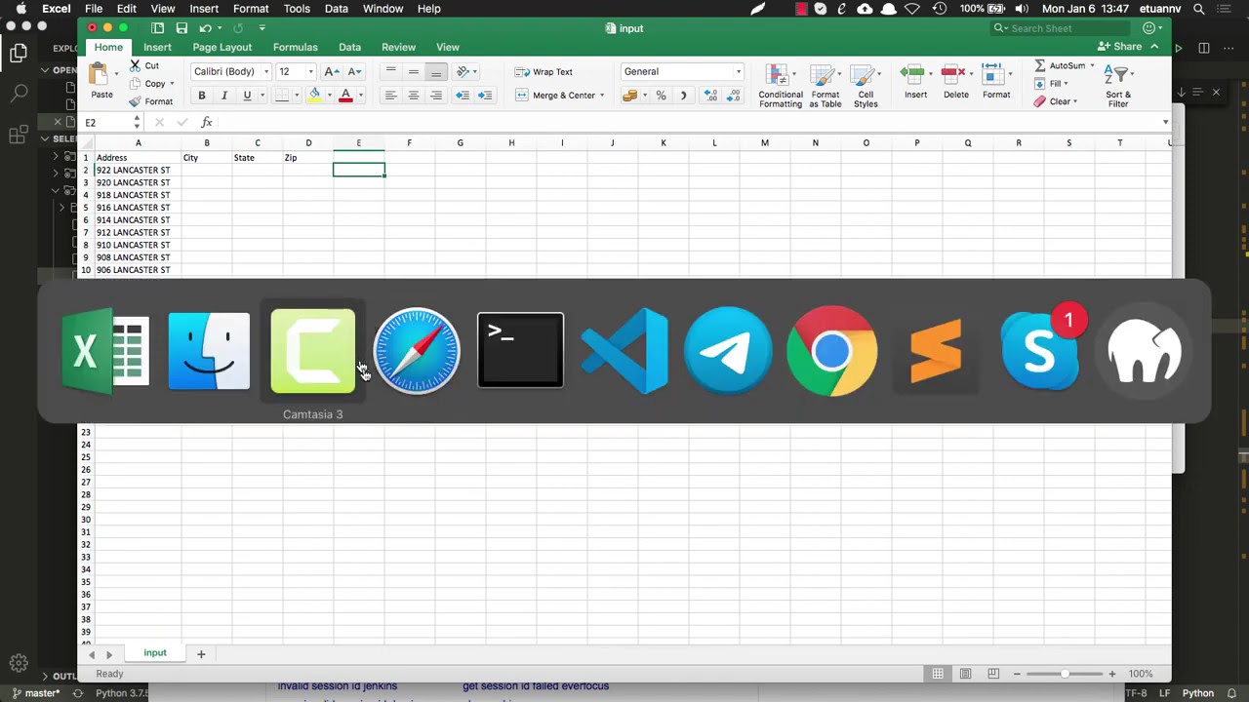
Task: Click the zoom slider in status bar
Action: (1064, 674)
